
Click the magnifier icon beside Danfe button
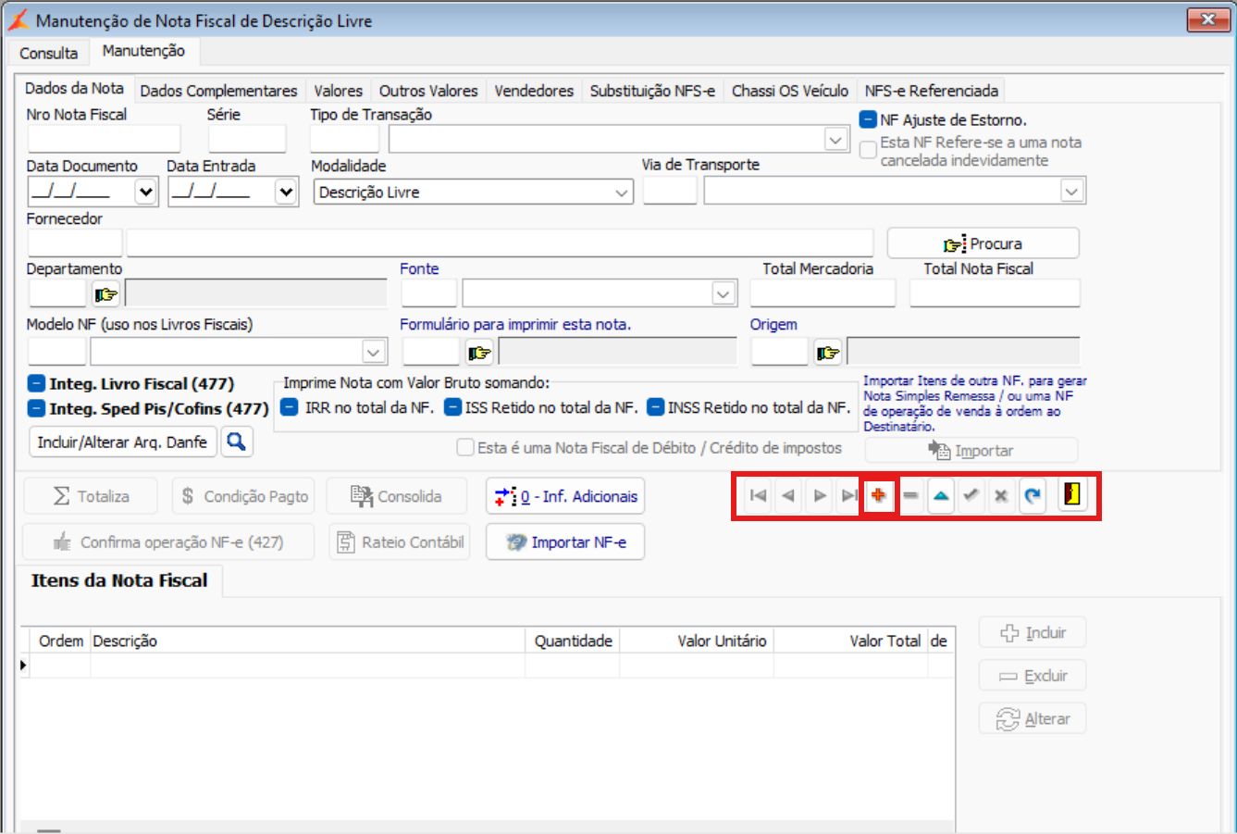pos(236,442)
